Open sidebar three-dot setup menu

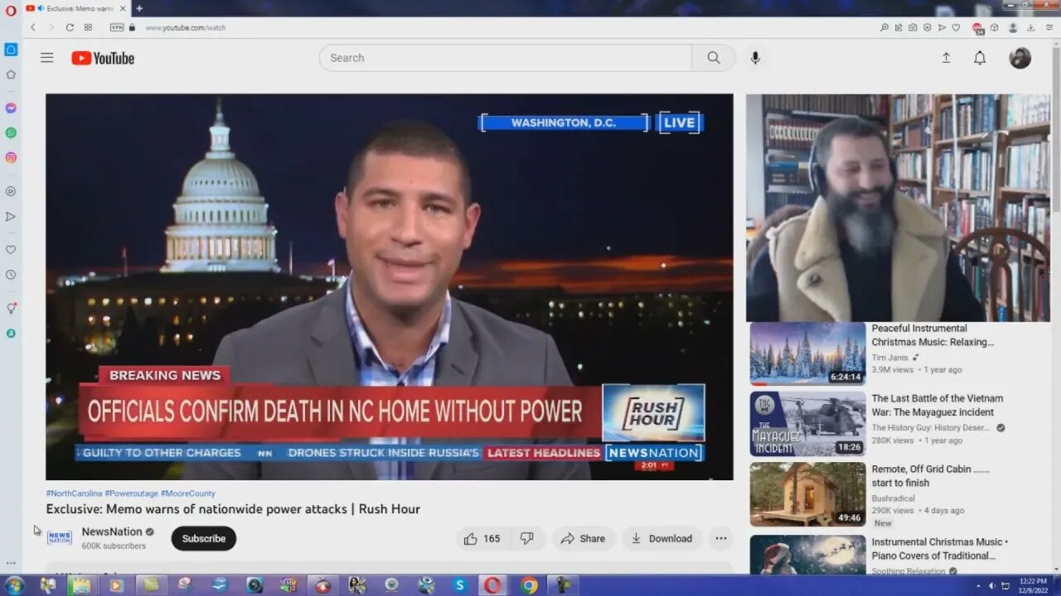pyautogui.click(x=11, y=563)
